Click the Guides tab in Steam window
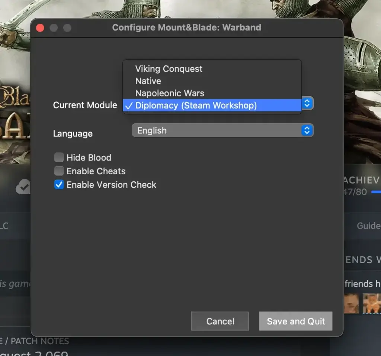Viewport: 381px width, 356px height. tap(369, 226)
